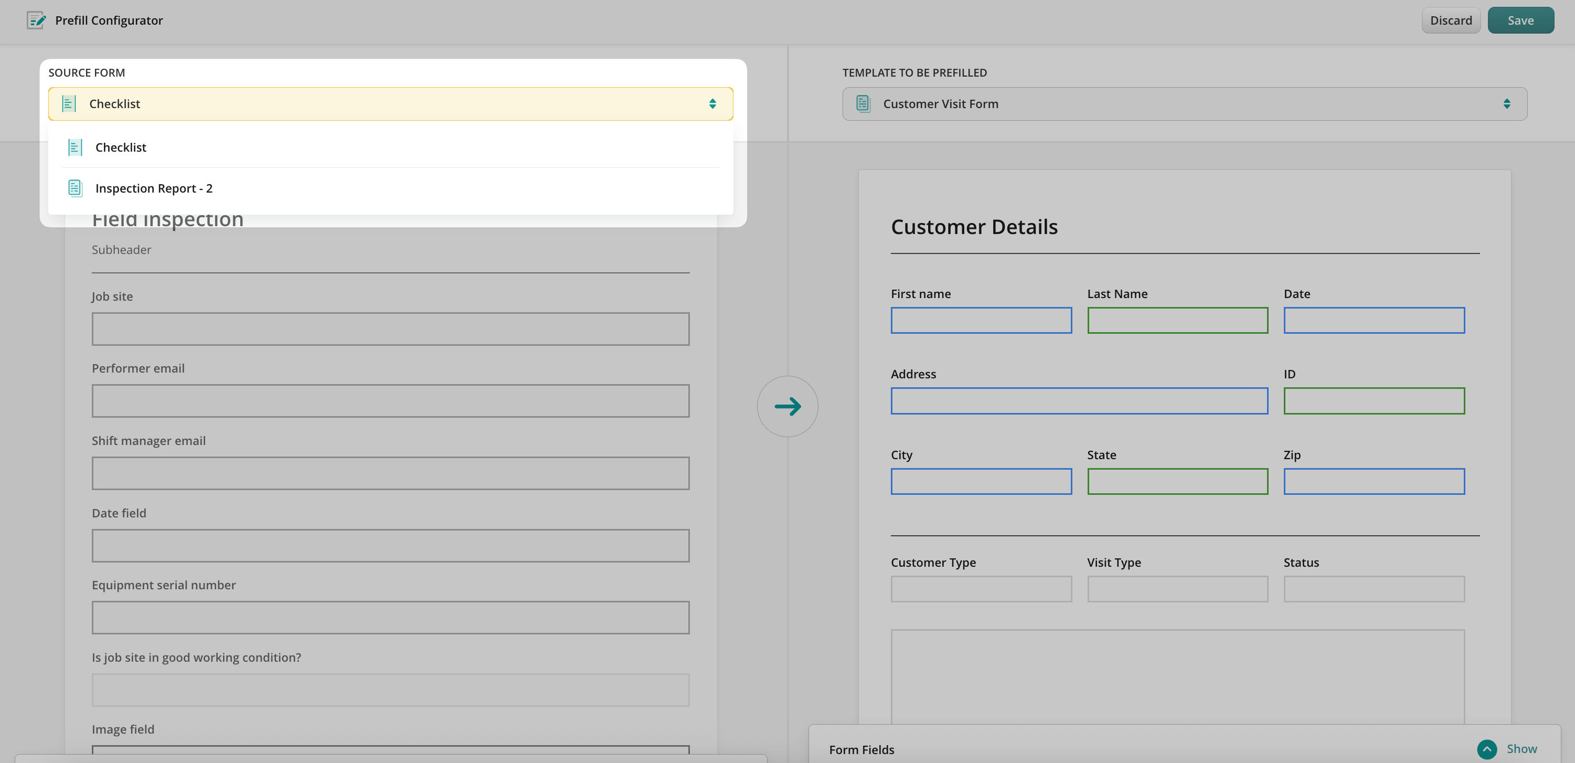The width and height of the screenshot is (1575, 763).
Task: Click the Checklist option icon in list
Action: [x=75, y=147]
